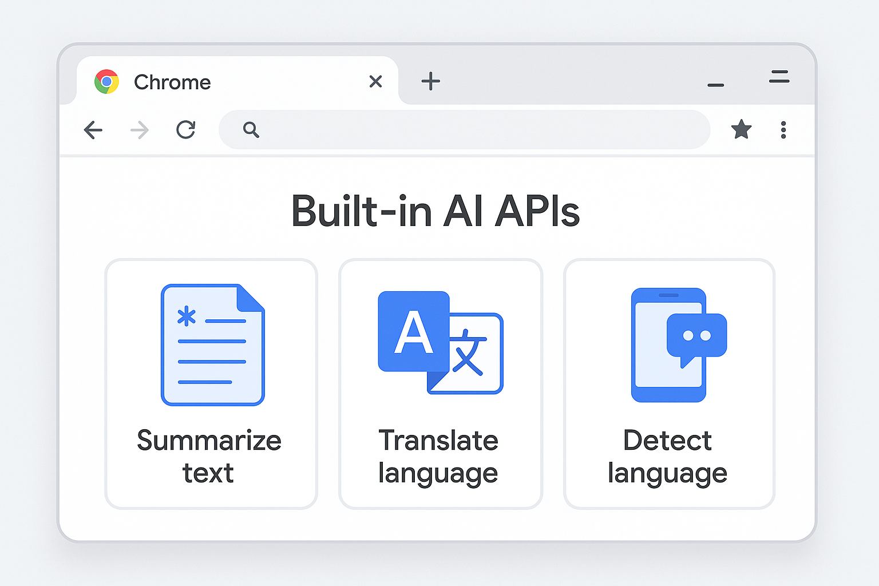
Task: Click the Built-in AI APIs heading
Action: click(436, 211)
